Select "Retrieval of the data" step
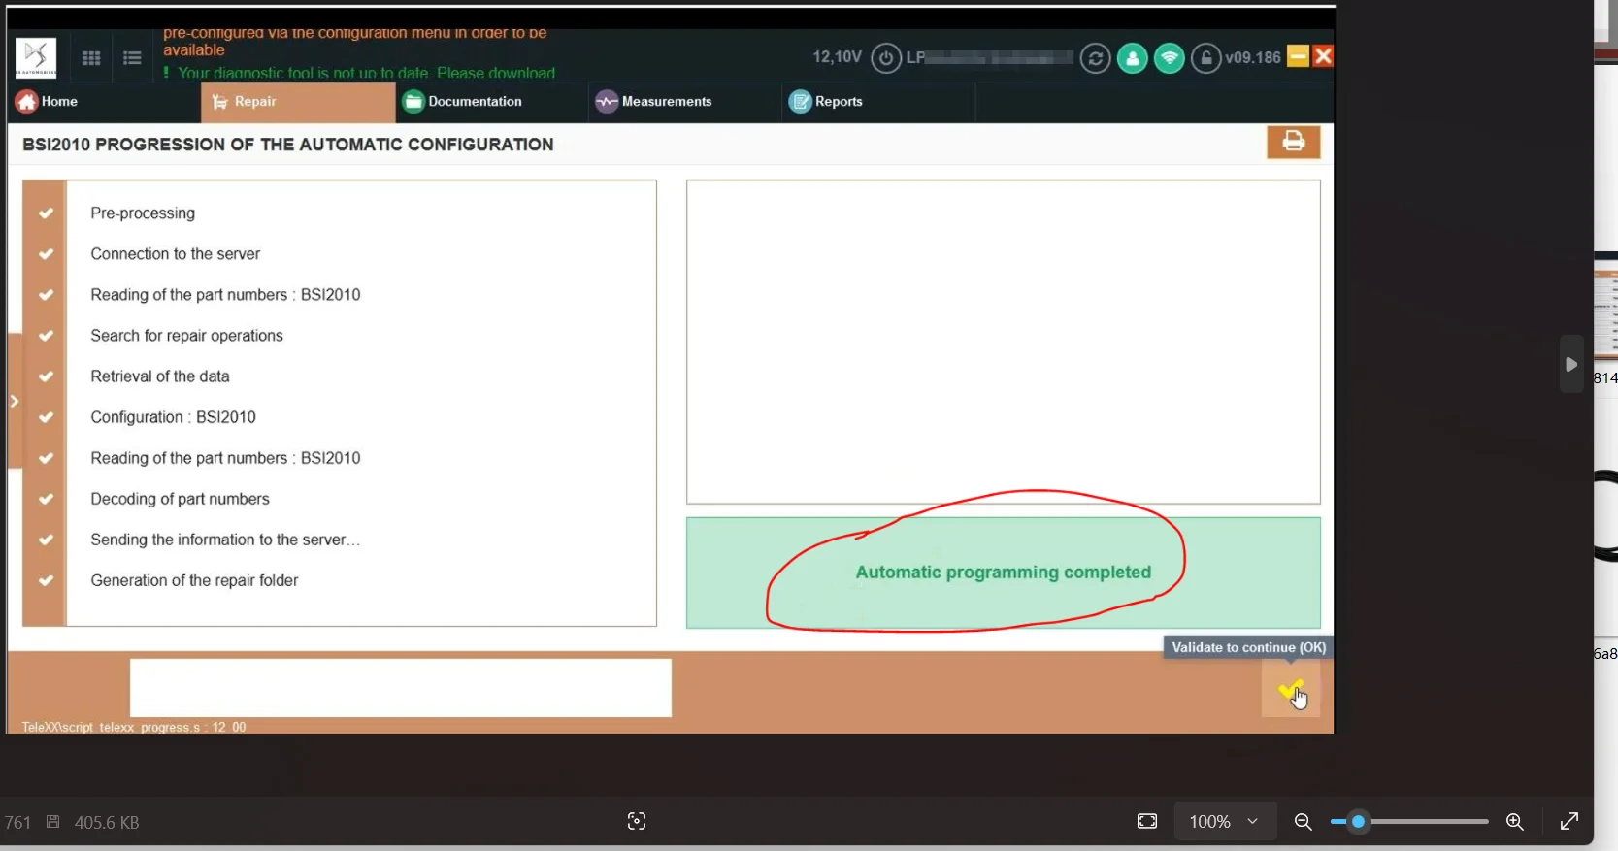 click(x=160, y=376)
